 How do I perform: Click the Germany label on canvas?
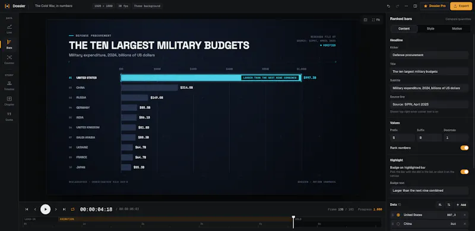pyautogui.click(x=83, y=108)
